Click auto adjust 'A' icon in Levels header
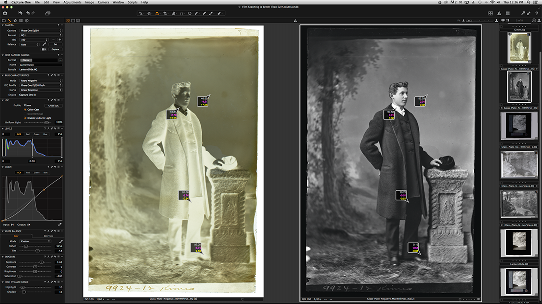Screen dimensions: 542x304 click(x=49, y=129)
